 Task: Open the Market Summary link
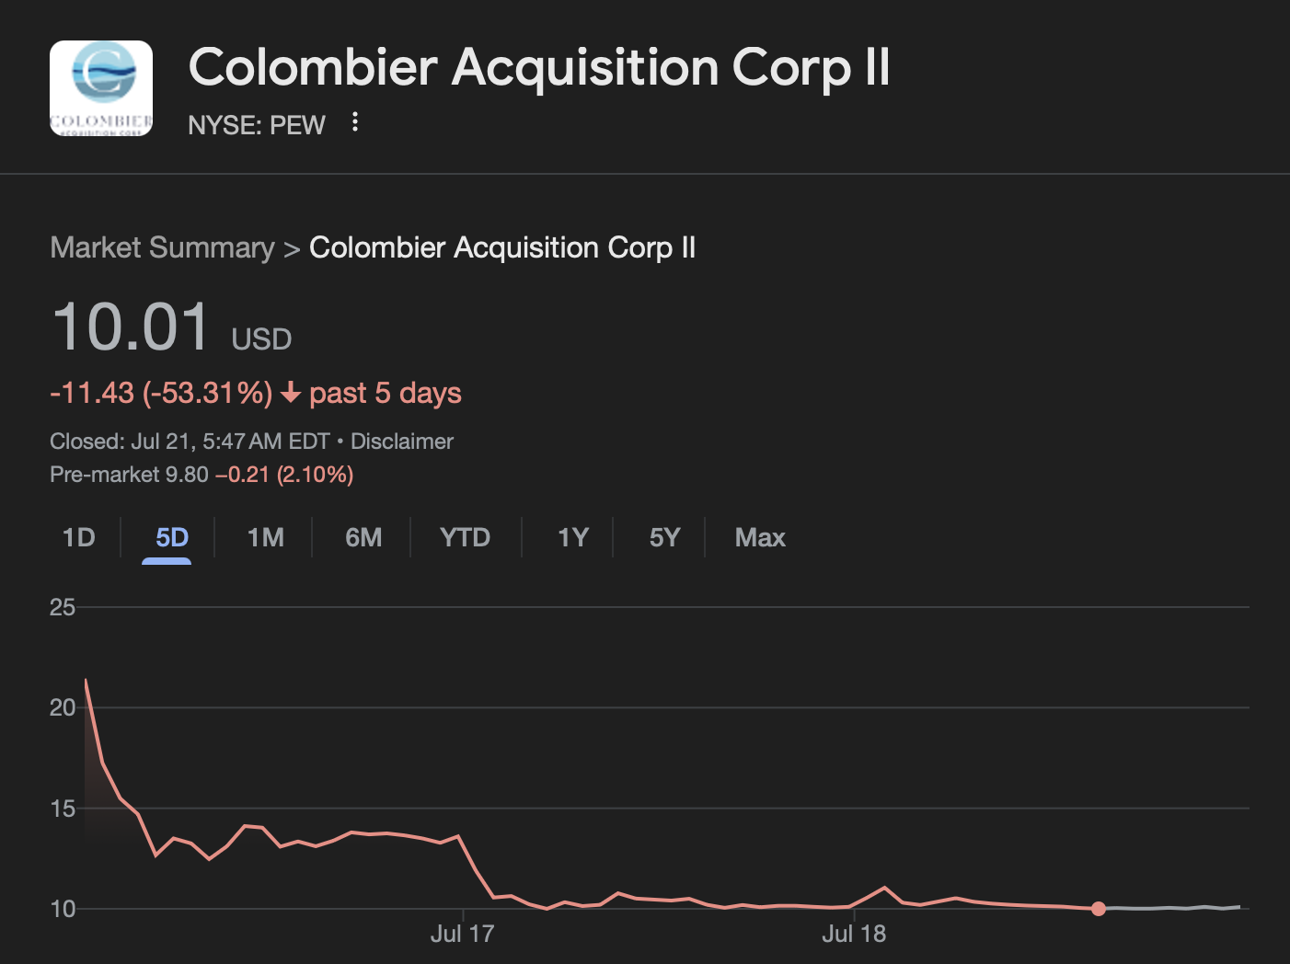(x=162, y=247)
